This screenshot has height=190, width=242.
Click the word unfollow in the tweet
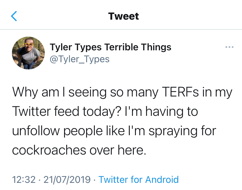tap(37, 131)
